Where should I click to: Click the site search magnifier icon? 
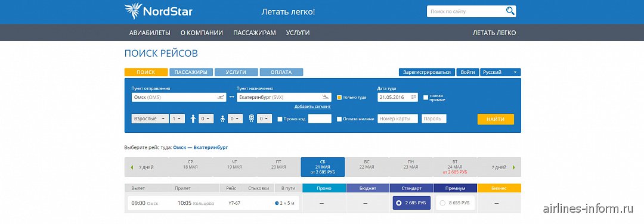point(510,11)
